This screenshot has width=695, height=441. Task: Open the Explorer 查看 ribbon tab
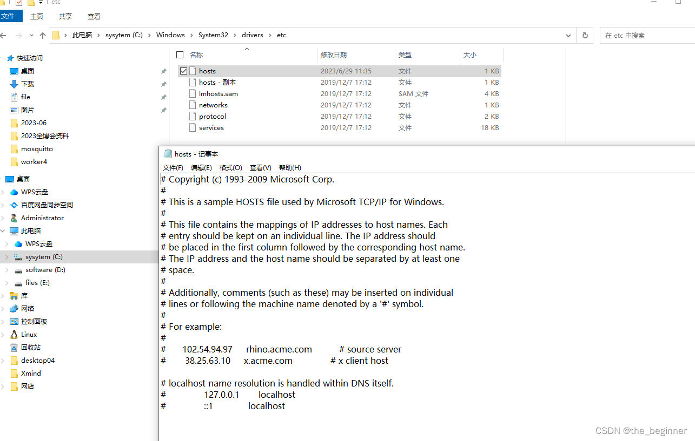point(94,17)
